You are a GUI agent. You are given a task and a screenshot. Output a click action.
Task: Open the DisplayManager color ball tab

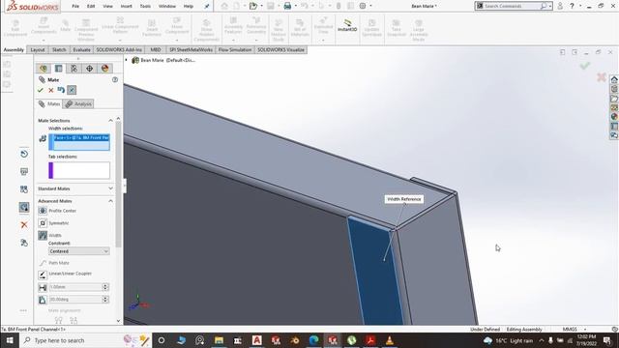coord(104,69)
